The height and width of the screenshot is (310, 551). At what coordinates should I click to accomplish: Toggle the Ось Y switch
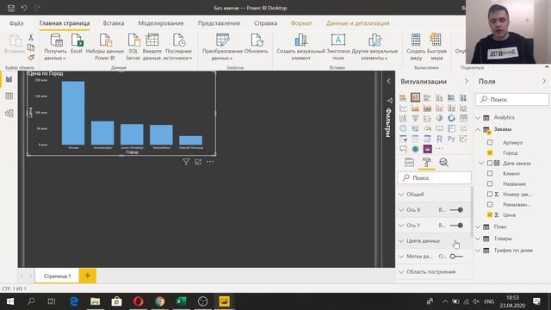pos(456,226)
